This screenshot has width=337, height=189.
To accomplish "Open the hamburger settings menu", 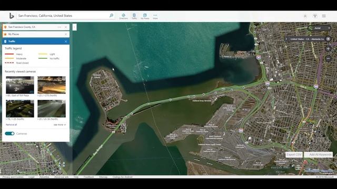I will tap(324, 16).
